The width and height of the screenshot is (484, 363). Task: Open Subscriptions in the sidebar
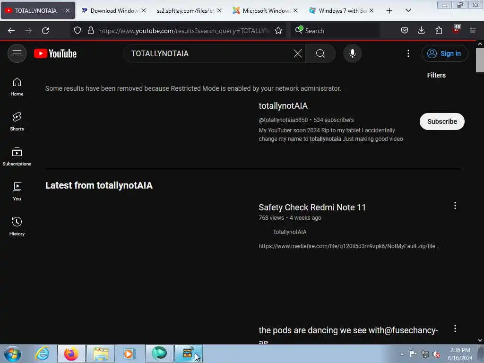(17, 157)
